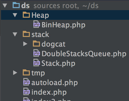Select the Stack.php file name
Viewport: 129px width, 101px height.
58,63
